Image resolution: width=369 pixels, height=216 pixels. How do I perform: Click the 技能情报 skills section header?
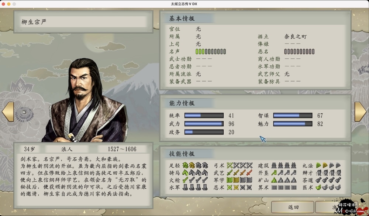[x=182, y=154]
